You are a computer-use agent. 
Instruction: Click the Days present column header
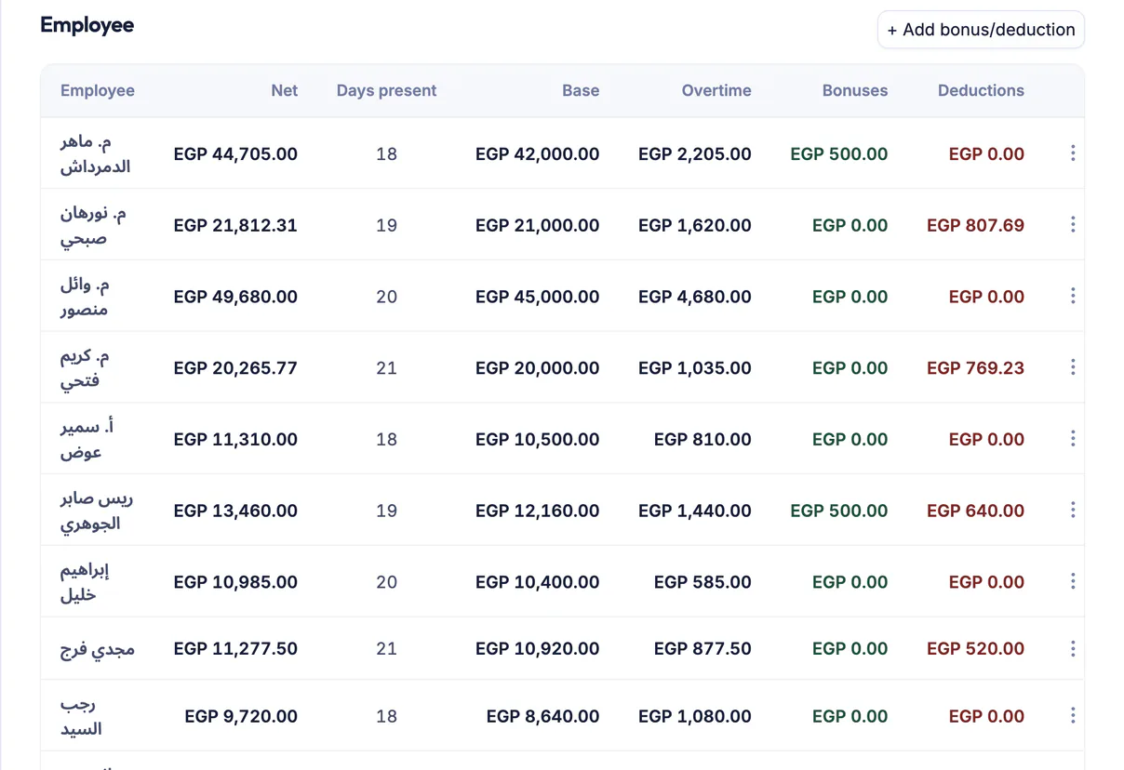coord(386,90)
